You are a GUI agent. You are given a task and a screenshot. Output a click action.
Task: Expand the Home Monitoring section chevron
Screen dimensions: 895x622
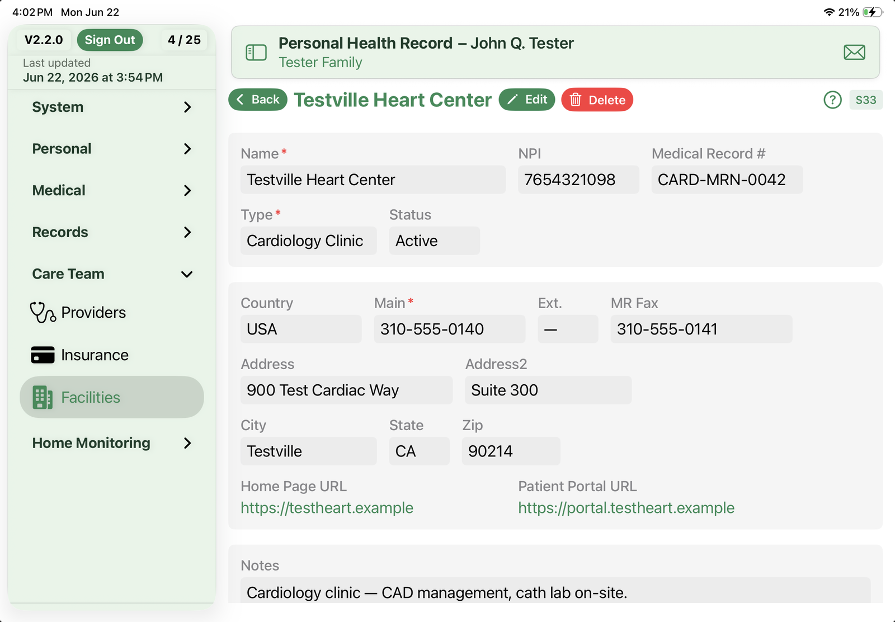pos(187,443)
